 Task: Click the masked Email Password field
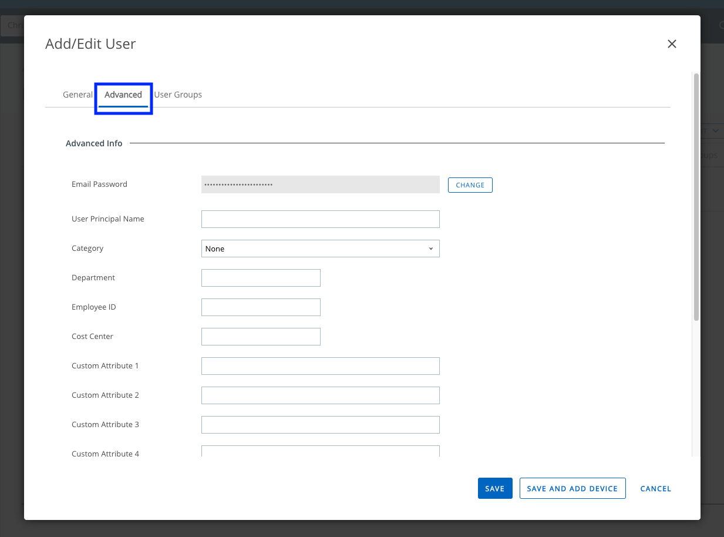pyautogui.click(x=320, y=184)
